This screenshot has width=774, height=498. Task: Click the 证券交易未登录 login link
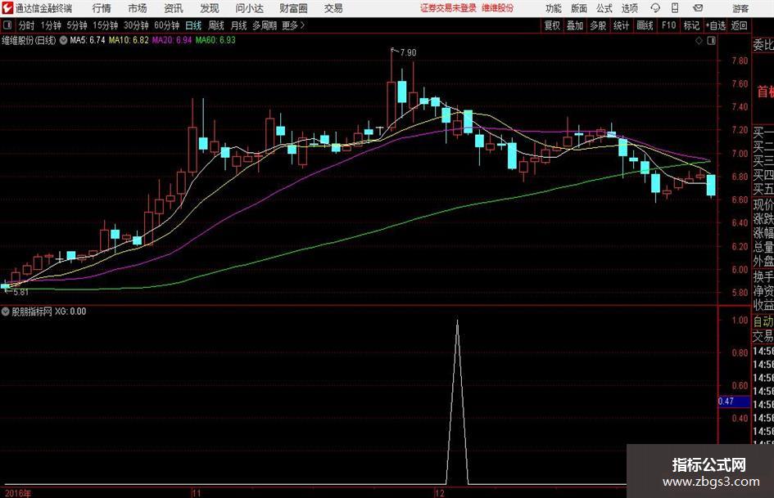pos(448,8)
